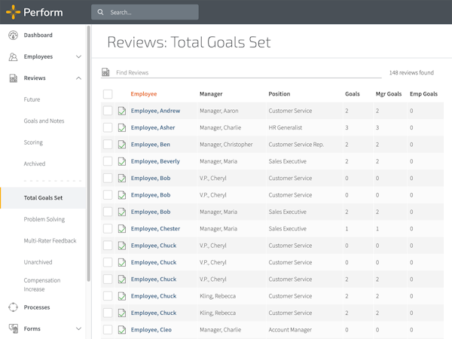Click the Processes cycle icon
Screen dimensions: 452x339
(x=13, y=307)
